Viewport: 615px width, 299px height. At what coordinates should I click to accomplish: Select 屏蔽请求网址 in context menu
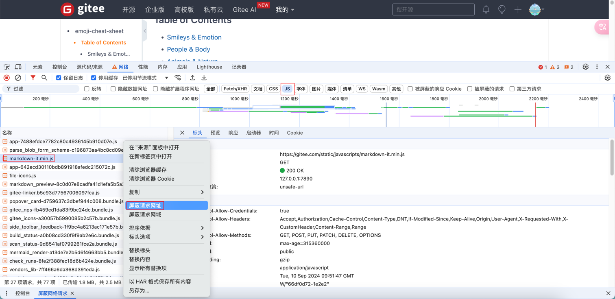click(x=166, y=205)
